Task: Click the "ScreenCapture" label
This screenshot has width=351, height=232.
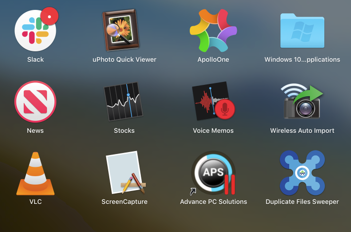Action: coord(125,201)
